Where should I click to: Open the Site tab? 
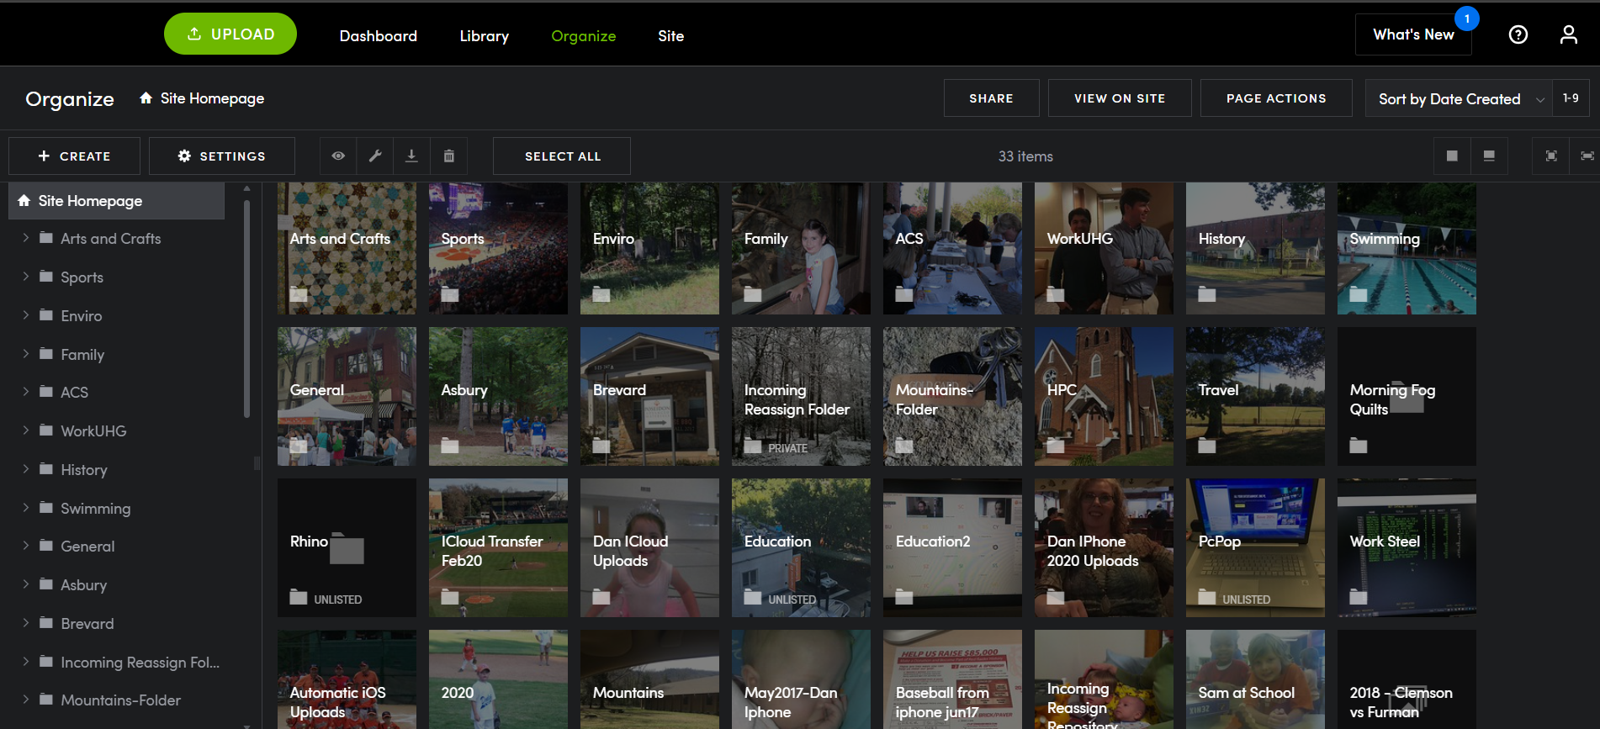[x=671, y=35]
